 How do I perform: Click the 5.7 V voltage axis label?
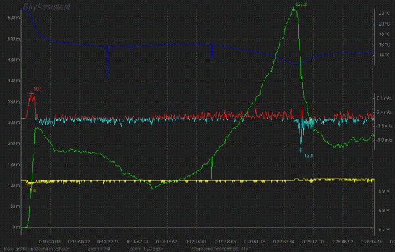tap(384, 230)
